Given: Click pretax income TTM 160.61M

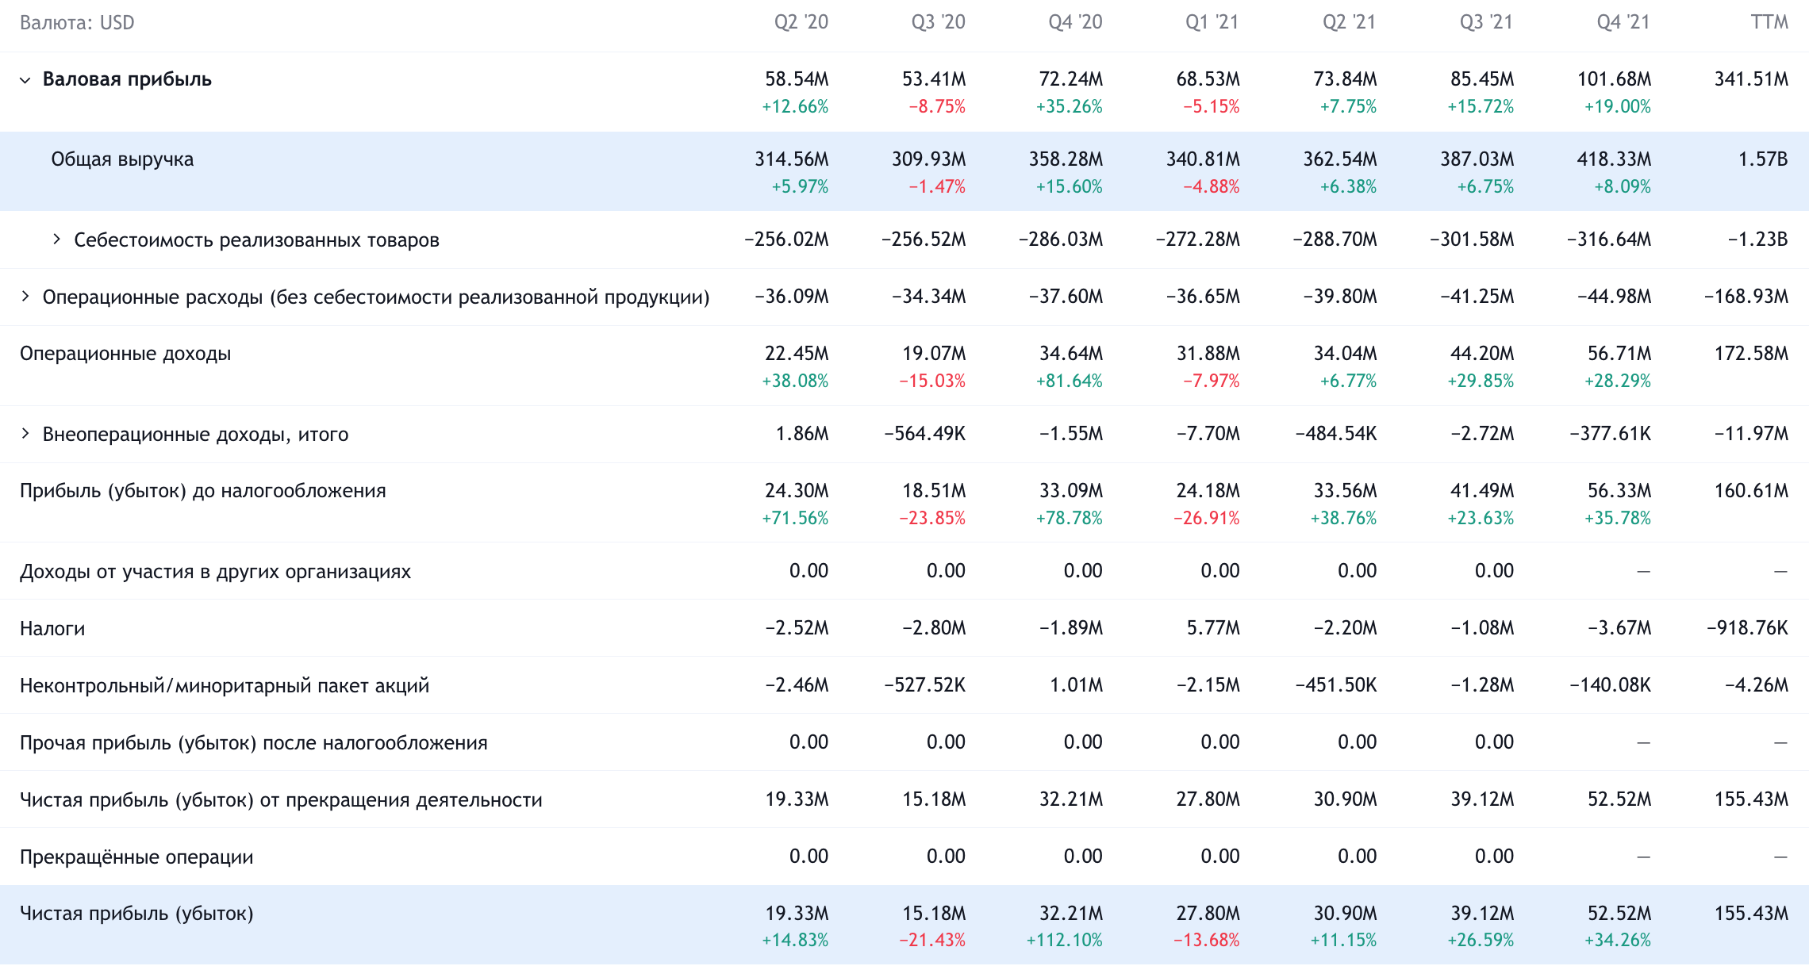Looking at the screenshot, I should pos(1751,491).
